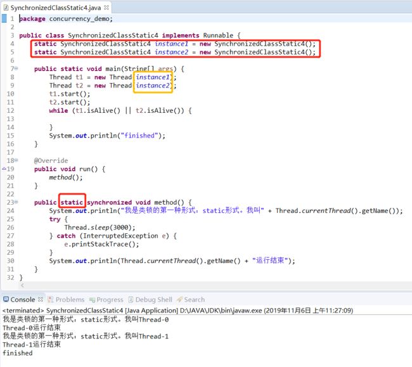This screenshot has height=367, width=412.
Task: Click 'InterruptedException' in the catch clause
Action: pyautogui.click(x=120, y=236)
